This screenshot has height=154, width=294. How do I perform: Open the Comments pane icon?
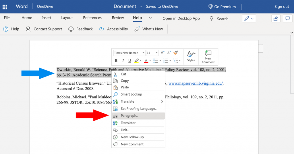click(287, 18)
